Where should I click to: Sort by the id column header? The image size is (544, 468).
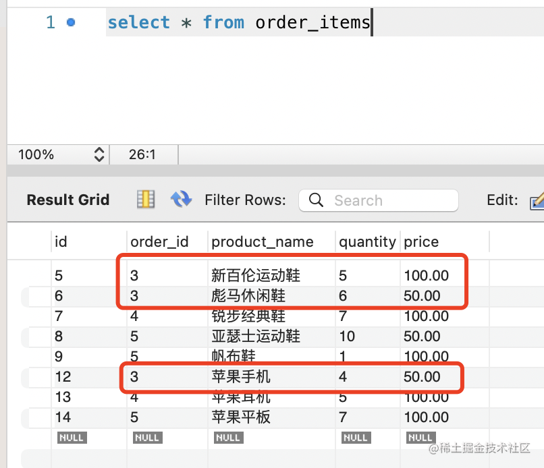(x=61, y=241)
